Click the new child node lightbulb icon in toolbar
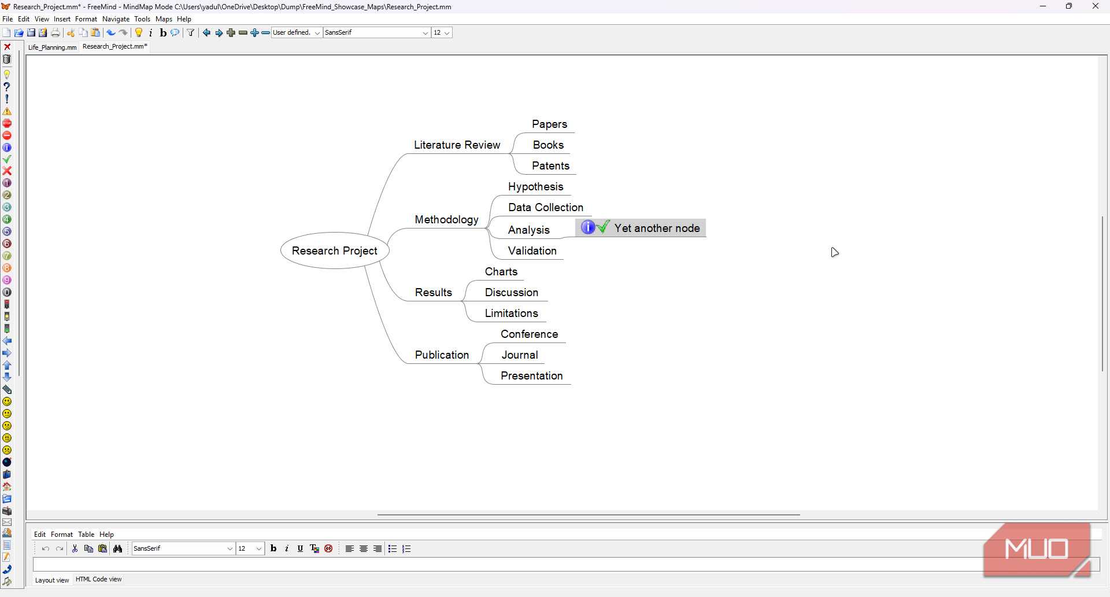The width and height of the screenshot is (1110, 597). [139, 33]
